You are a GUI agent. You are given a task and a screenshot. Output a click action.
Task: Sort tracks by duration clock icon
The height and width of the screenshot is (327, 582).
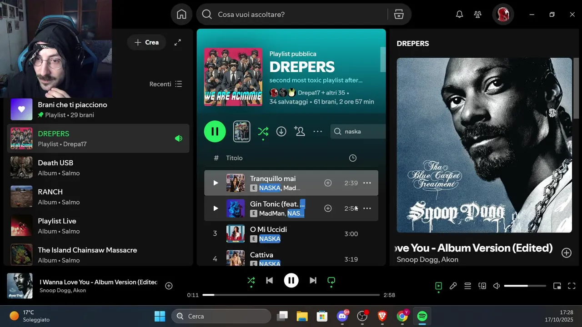pos(353,158)
